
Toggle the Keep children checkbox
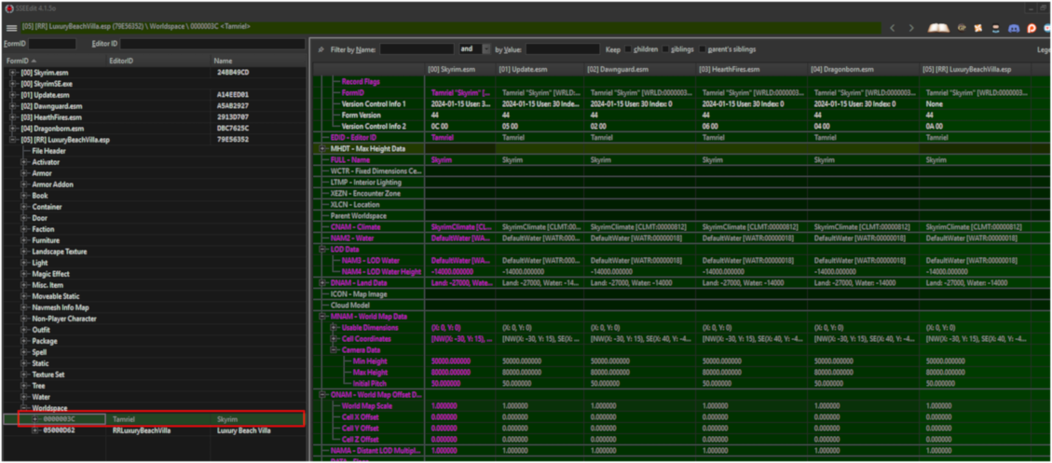pos(628,49)
